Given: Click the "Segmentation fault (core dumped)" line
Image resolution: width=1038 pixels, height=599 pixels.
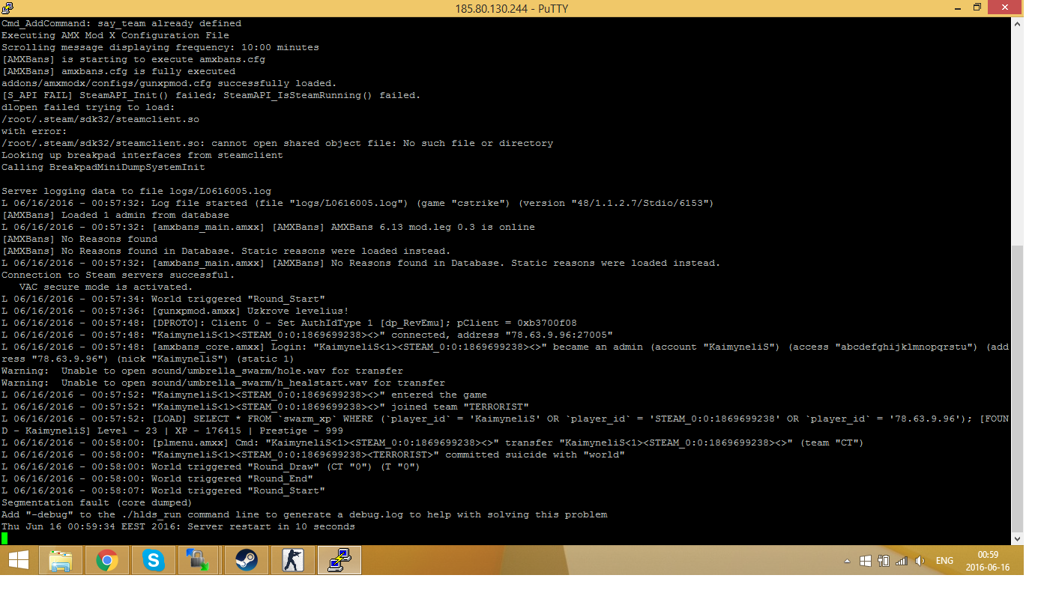Looking at the screenshot, I should (97, 502).
